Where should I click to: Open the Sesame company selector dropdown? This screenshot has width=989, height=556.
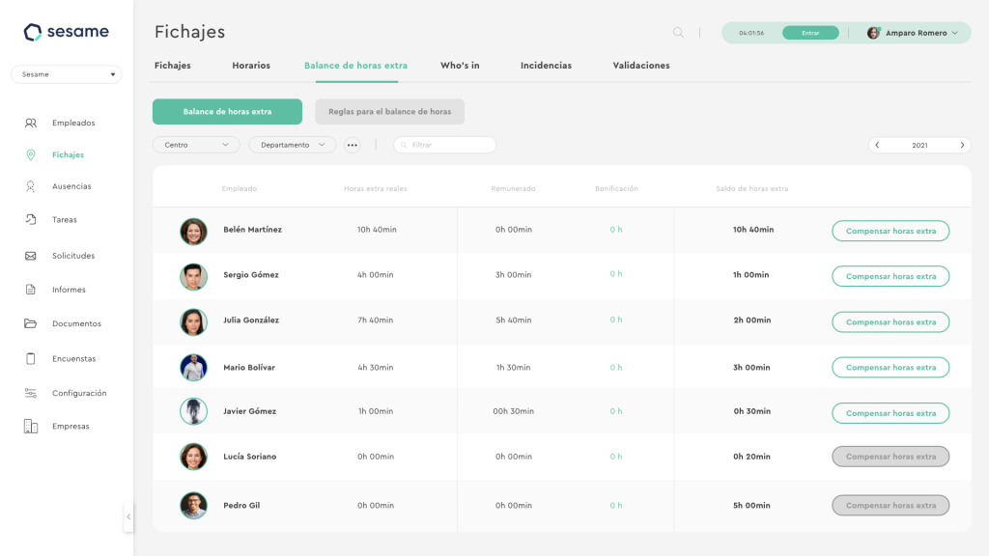(67, 74)
